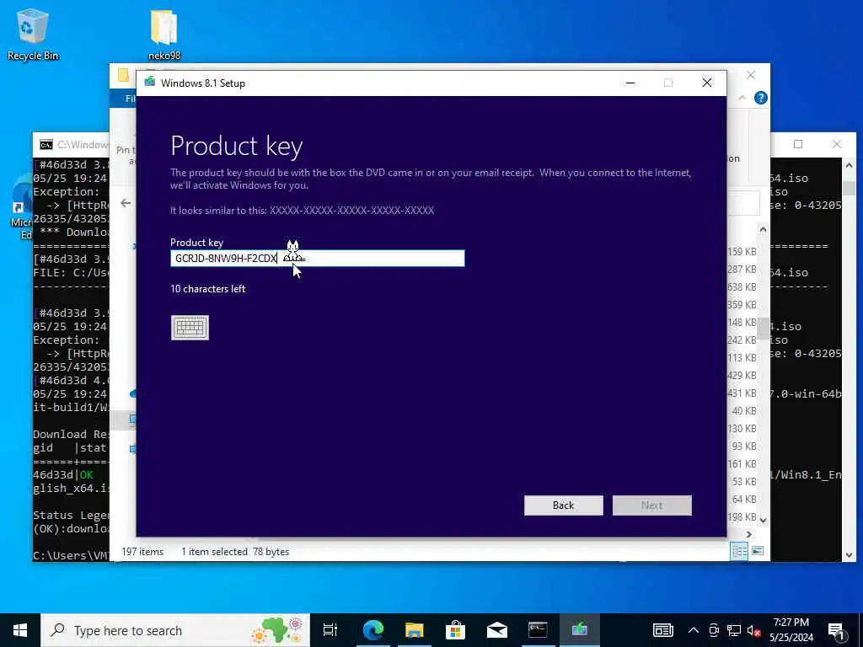Image resolution: width=863 pixels, height=647 pixels.
Task: Close the command prompt window
Action: (837, 144)
